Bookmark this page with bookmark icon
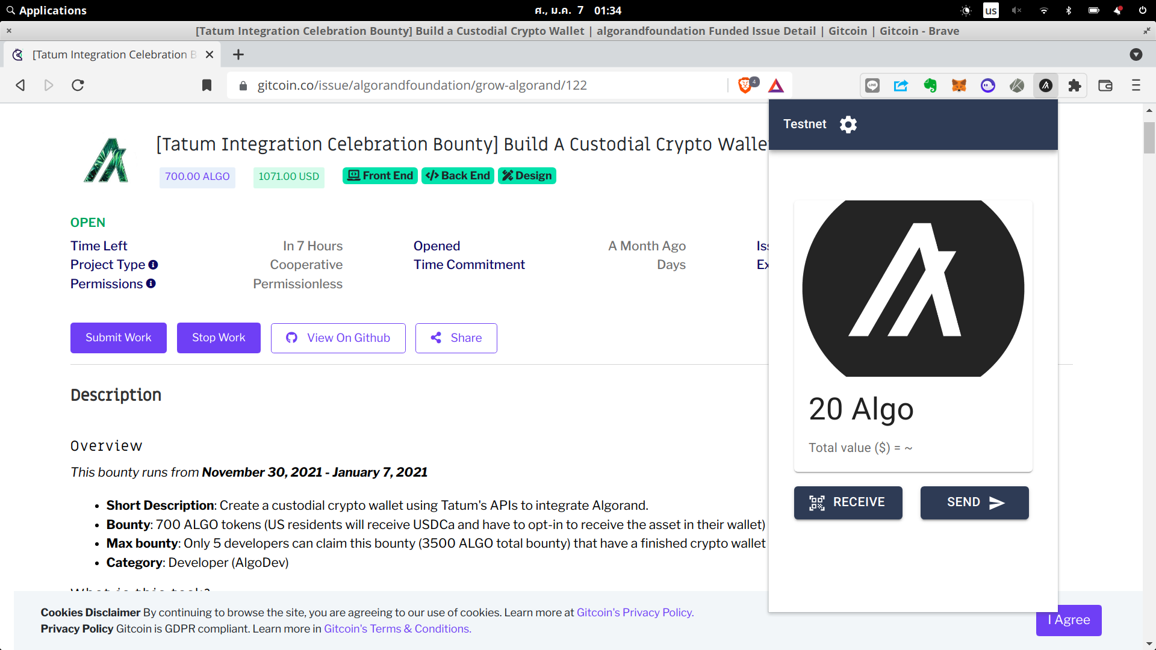1156x650 pixels. pyautogui.click(x=207, y=85)
